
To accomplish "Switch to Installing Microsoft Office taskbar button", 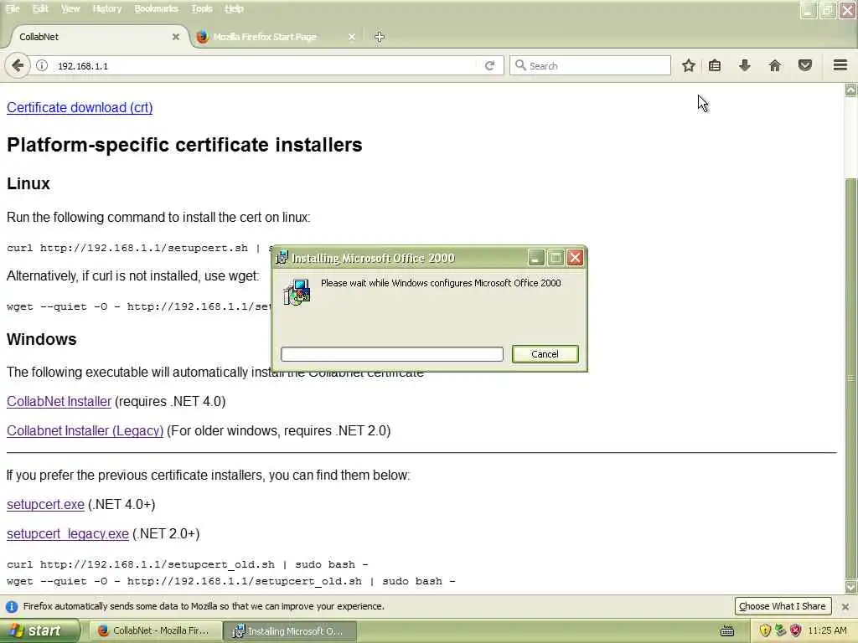I will click(290, 631).
